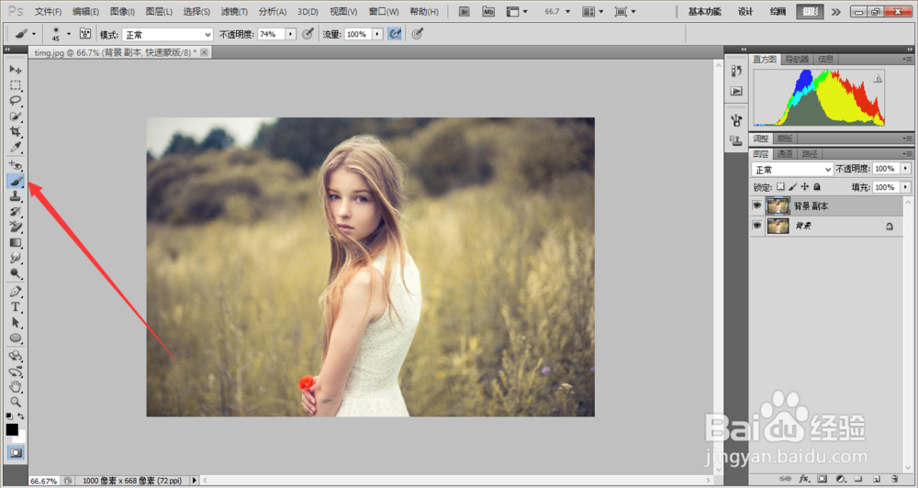This screenshot has width=918, height=488.
Task: Select the 3D Object Rotate tool
Action: pyautogui.click(x=16, y=356)
